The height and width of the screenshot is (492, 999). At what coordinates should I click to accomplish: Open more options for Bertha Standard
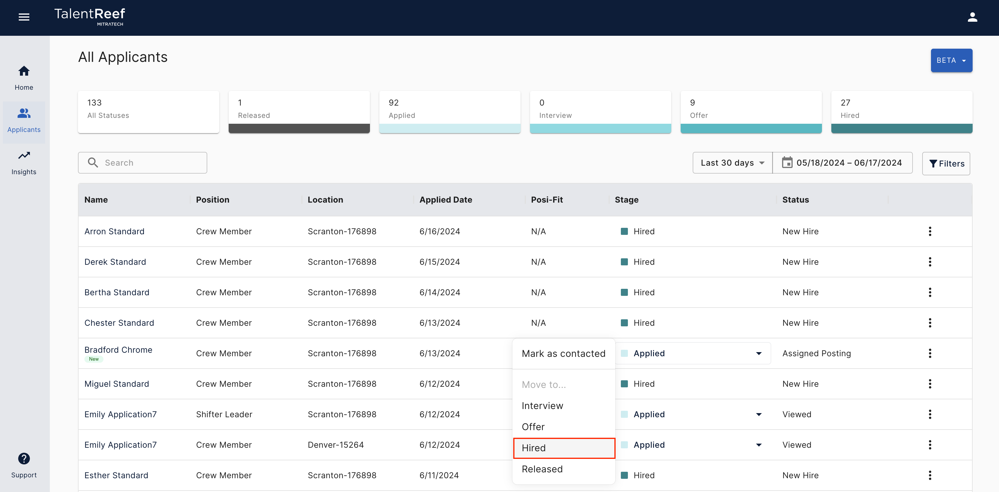coord(930,292)
